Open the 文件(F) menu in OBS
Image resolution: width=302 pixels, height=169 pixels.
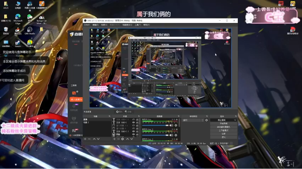[x=87, y=25]
